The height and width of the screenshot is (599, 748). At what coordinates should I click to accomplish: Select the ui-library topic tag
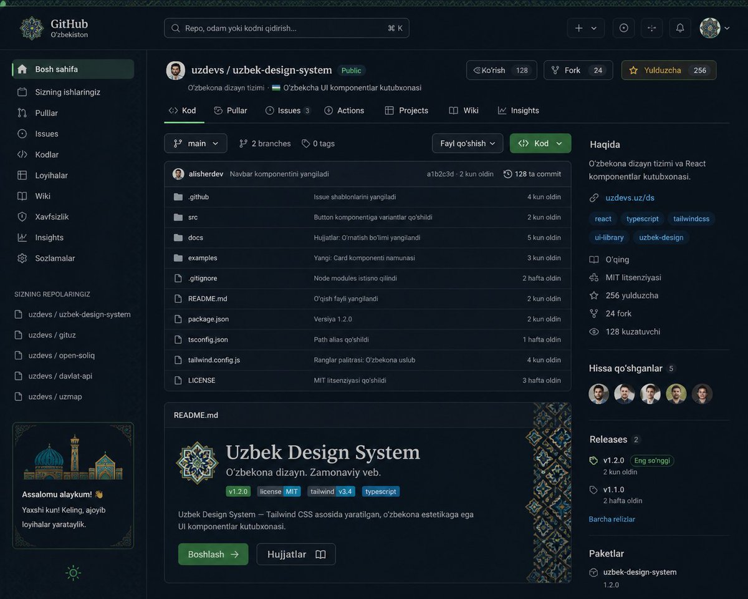tap(609, 237)
